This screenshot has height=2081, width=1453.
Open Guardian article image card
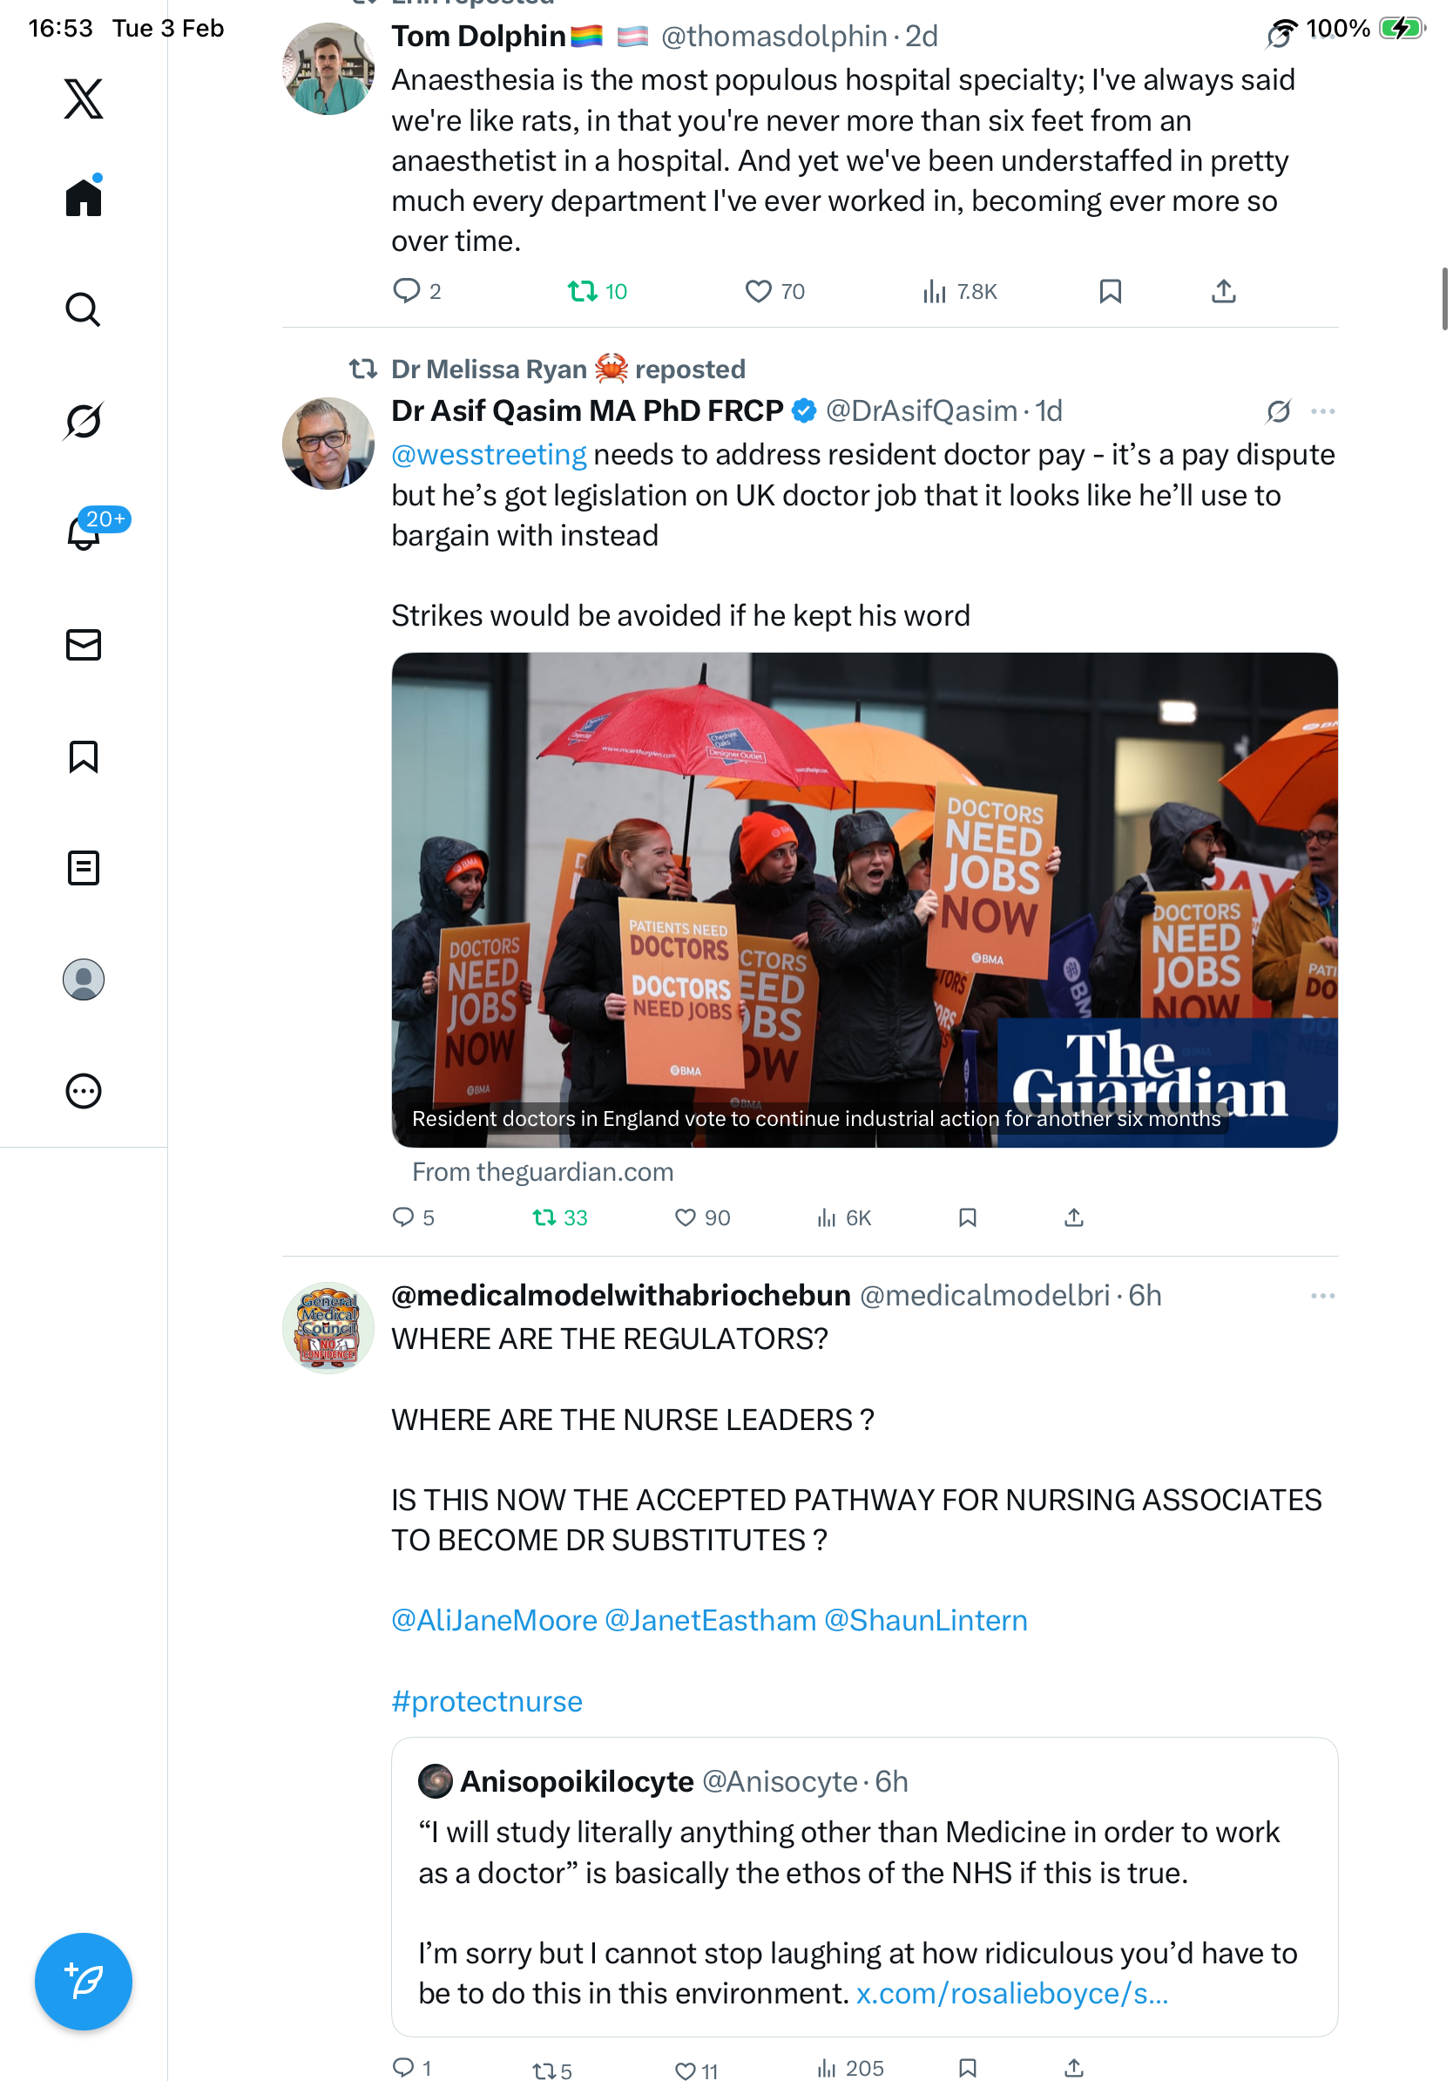pyautogui.click(x=864, y=899)
